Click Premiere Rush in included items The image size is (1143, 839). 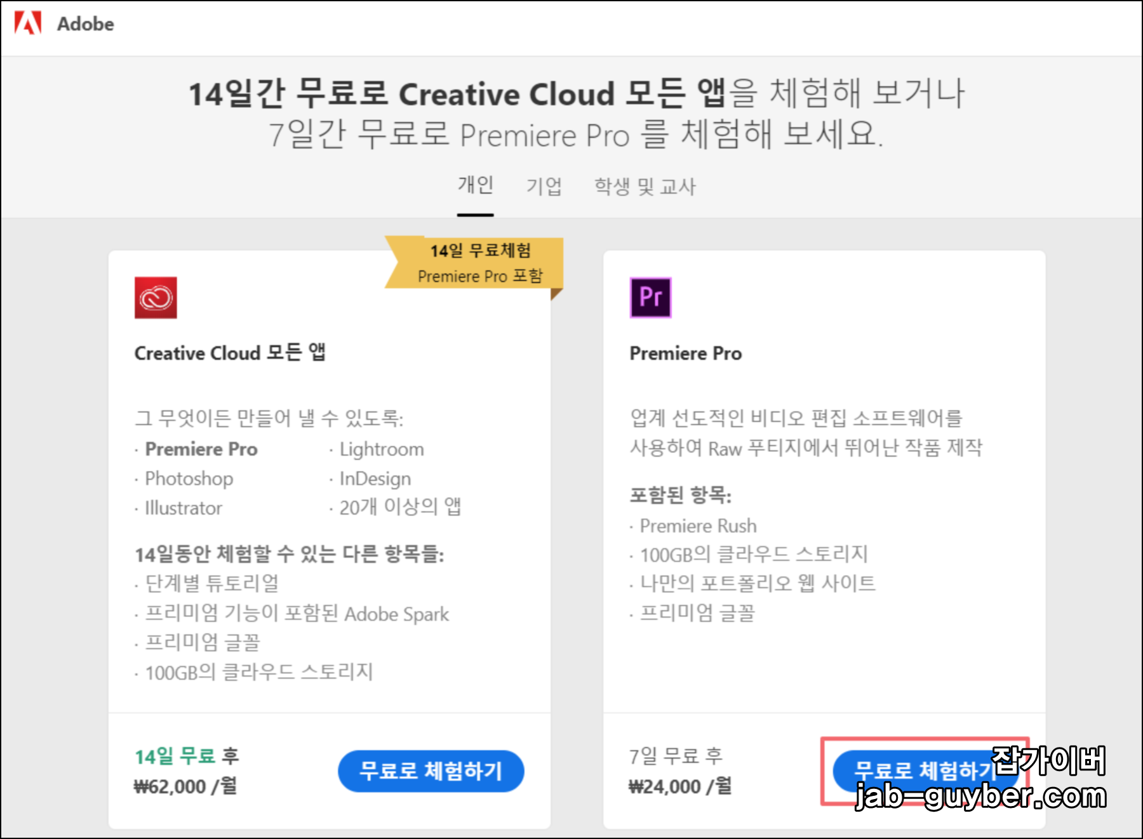[x=698, y=525]
